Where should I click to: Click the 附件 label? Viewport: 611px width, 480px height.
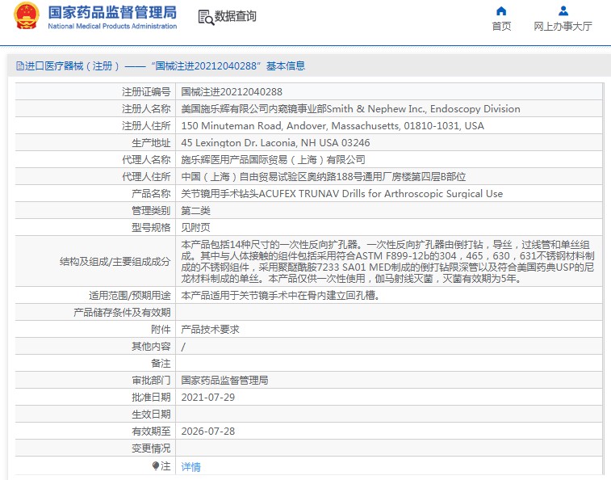[x=161, y=330]
